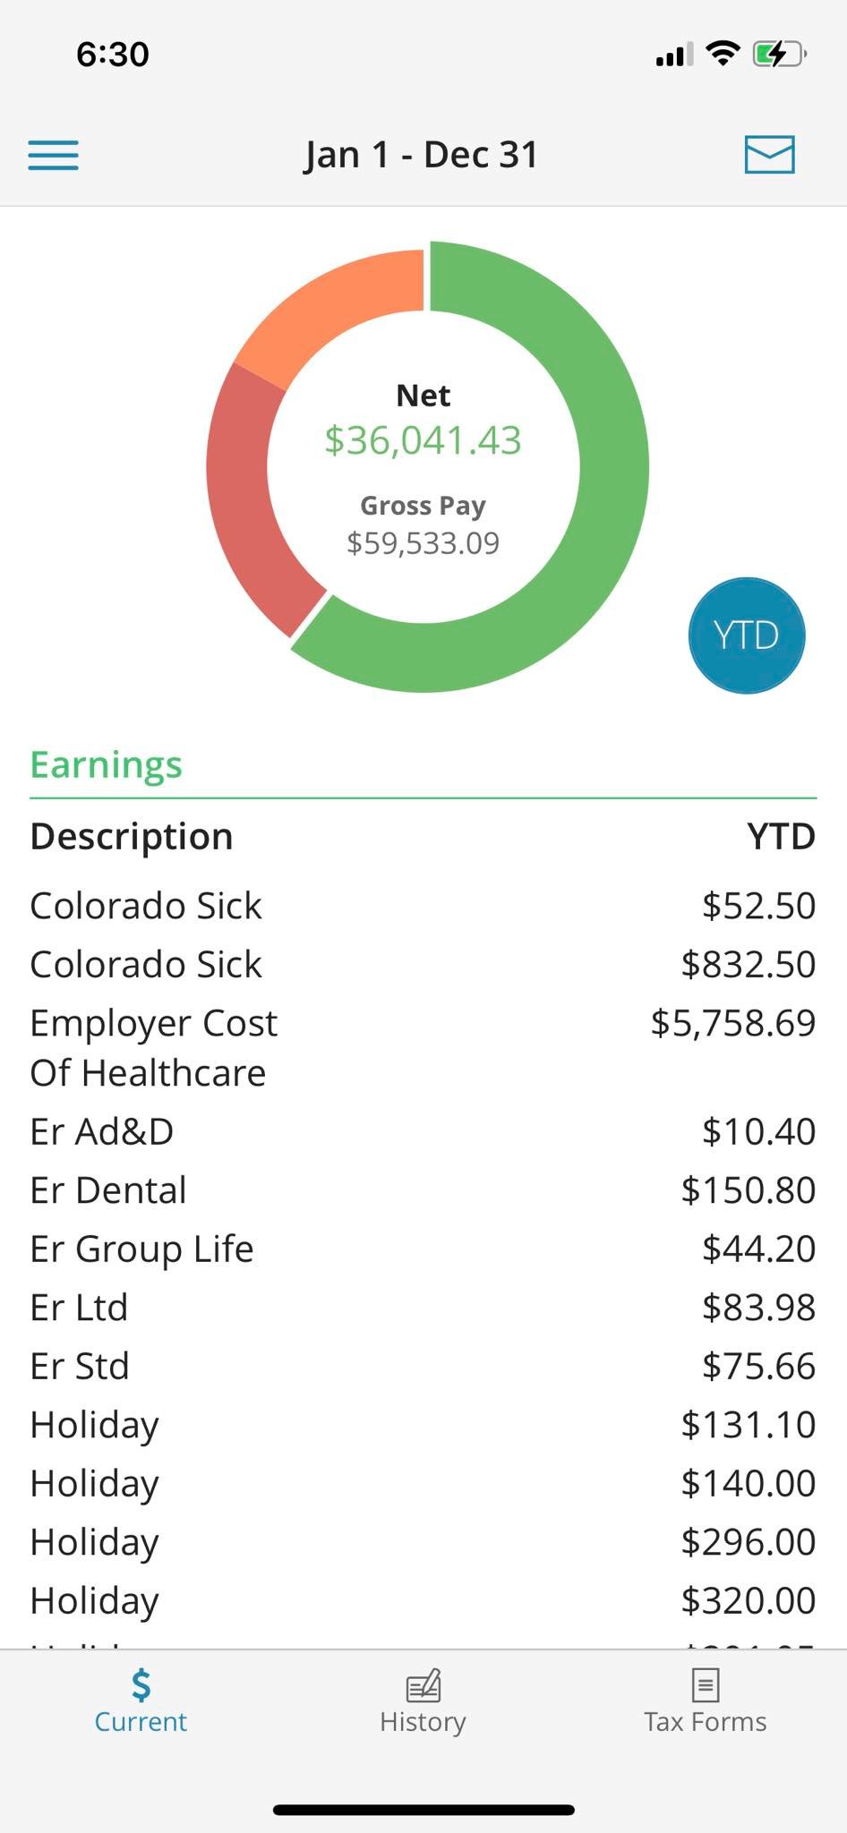Tap the Employer Cost Of Healthcare row
This screenshot has height=1833, width=847.
coord(423,1047)
